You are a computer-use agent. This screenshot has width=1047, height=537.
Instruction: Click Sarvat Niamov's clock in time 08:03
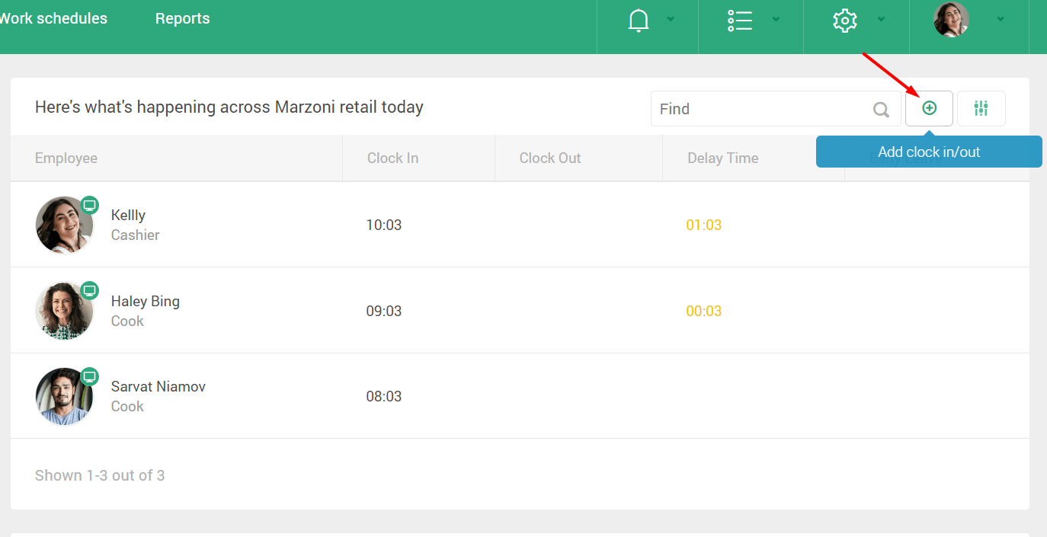point(384,396)
